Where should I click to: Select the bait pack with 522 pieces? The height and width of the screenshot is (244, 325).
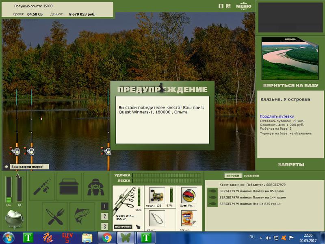point(189,220)
